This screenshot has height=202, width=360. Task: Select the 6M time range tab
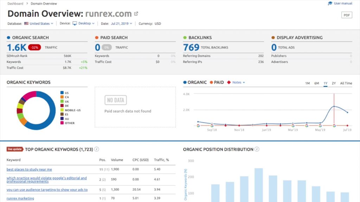pos(316,83)
